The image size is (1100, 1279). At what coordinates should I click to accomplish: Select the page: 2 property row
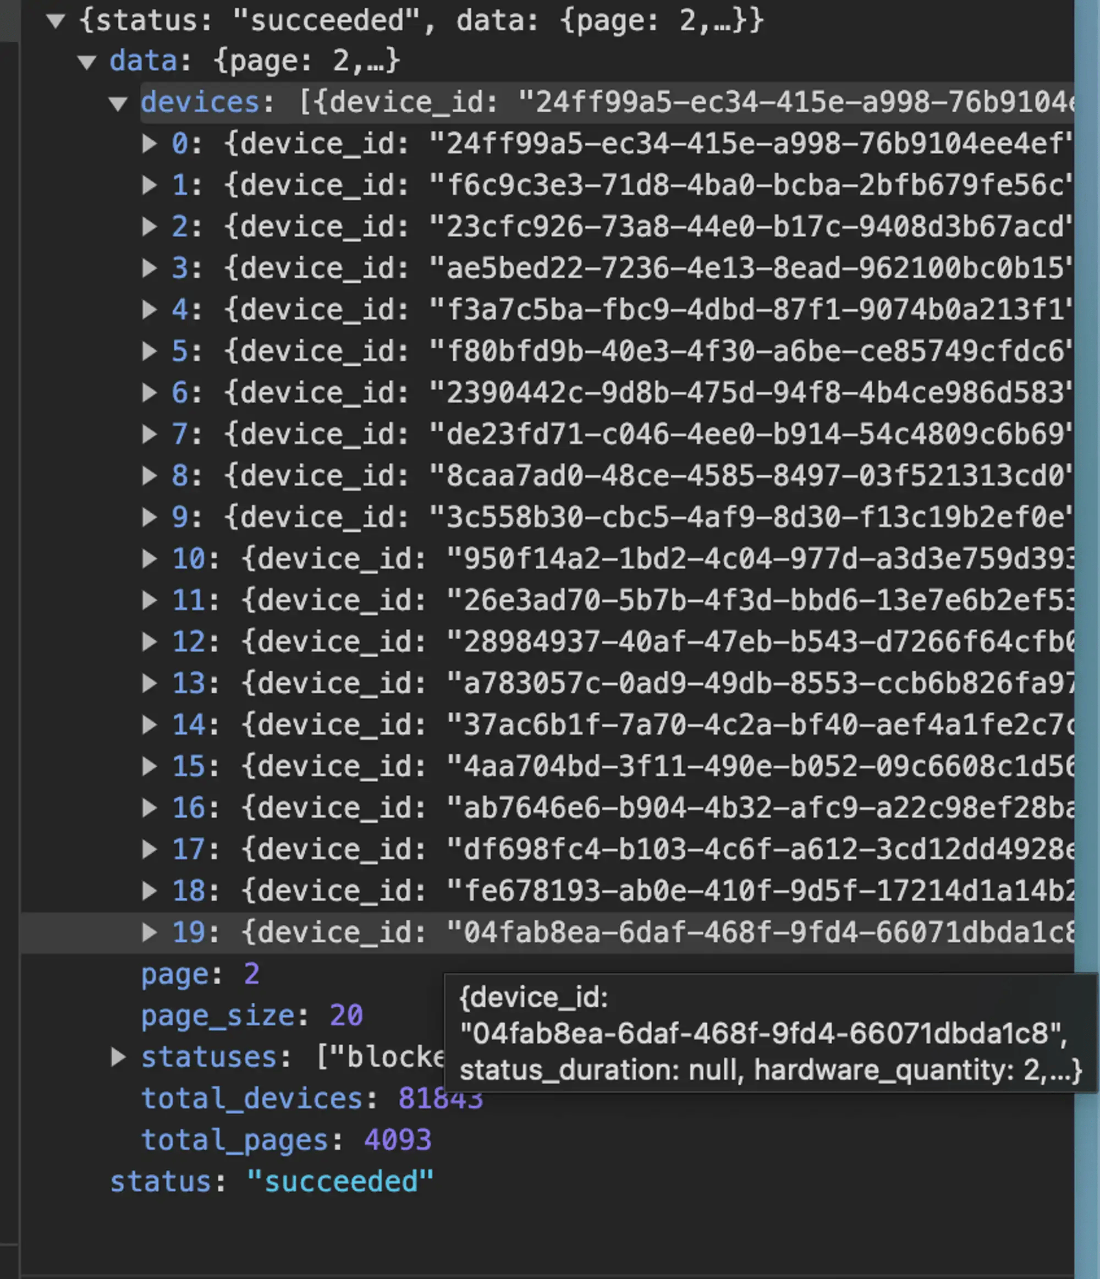click(x=201, y=975)
